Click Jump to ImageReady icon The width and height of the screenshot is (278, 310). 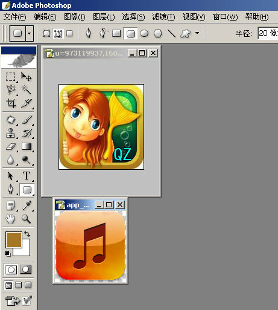13,301
